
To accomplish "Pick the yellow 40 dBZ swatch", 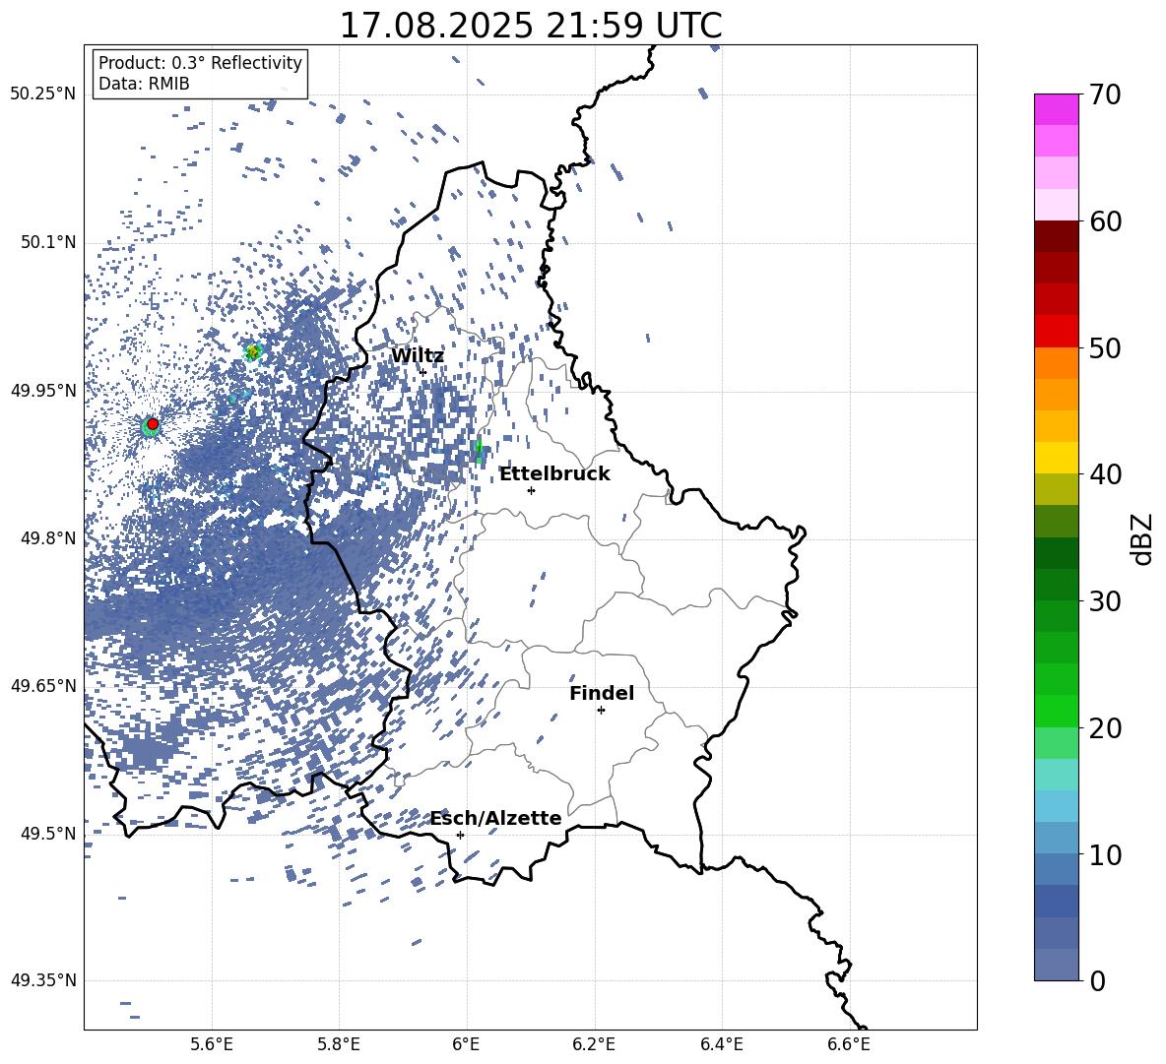I will pos(1056,458).
